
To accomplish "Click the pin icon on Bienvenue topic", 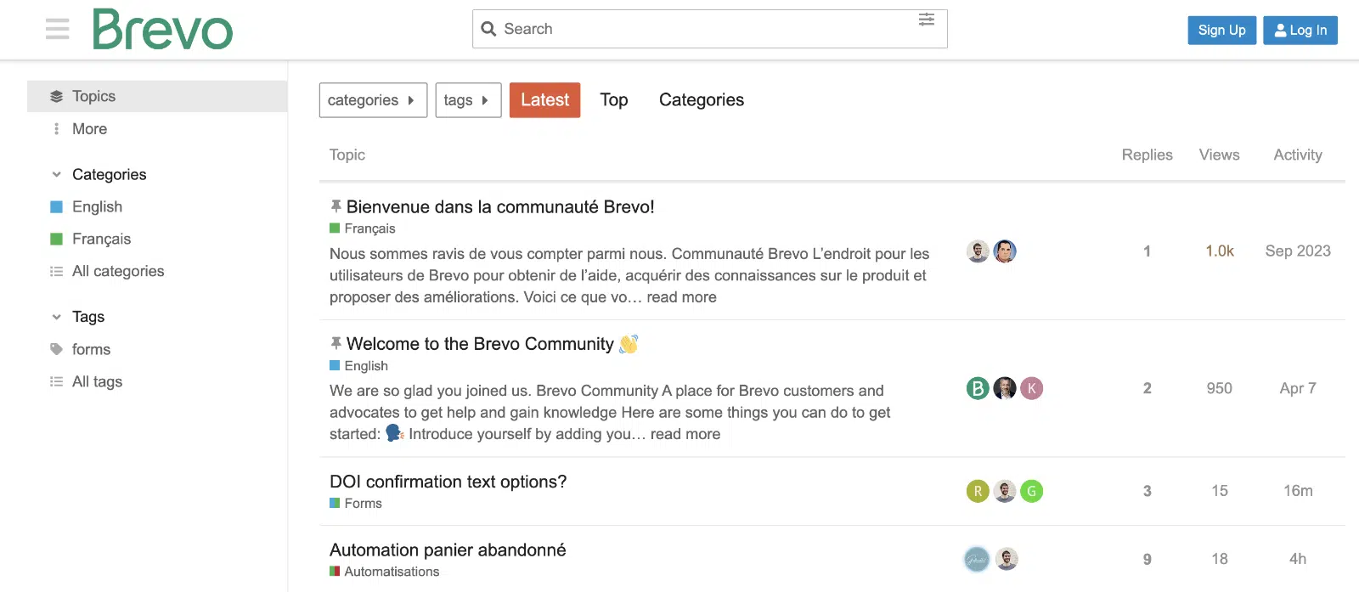I will [336, 206].
